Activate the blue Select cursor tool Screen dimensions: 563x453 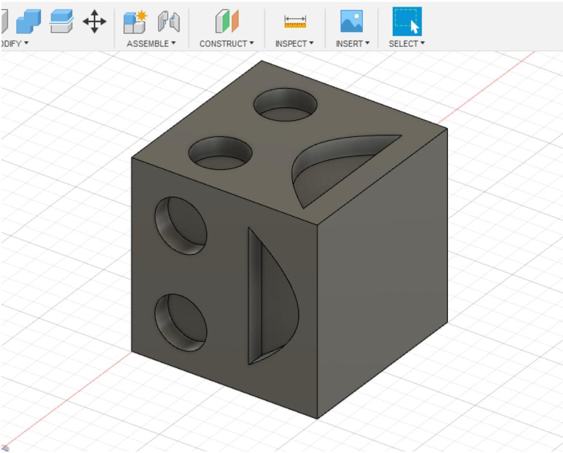407,22
